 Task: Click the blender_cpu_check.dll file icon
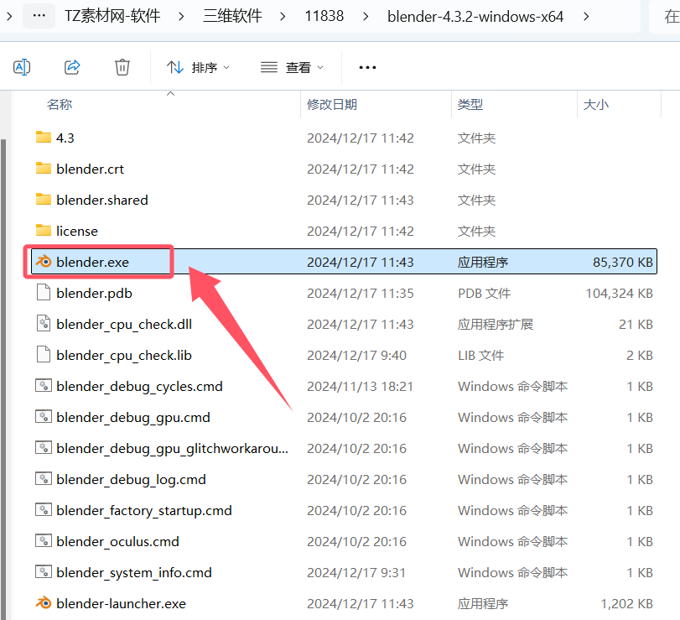(44, 324)
